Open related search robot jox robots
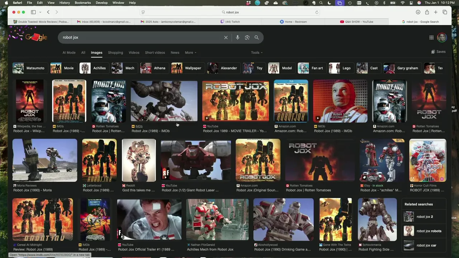The width and height of the screenshot is (459, 258). click(x=425, y=231)
